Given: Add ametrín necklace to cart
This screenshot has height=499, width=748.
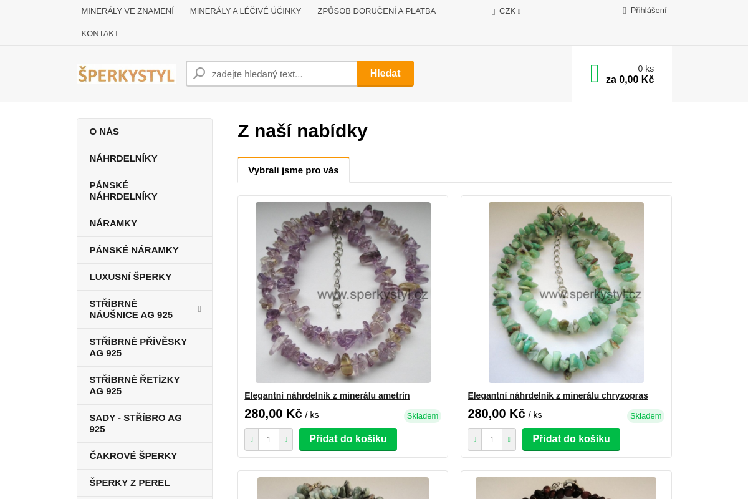Looking at the screenshot, I should point(348,439).
